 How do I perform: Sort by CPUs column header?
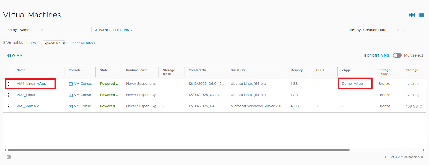tap(320, 70)
